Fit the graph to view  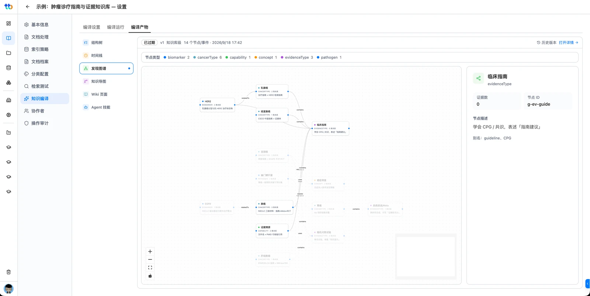coord(150,268)
